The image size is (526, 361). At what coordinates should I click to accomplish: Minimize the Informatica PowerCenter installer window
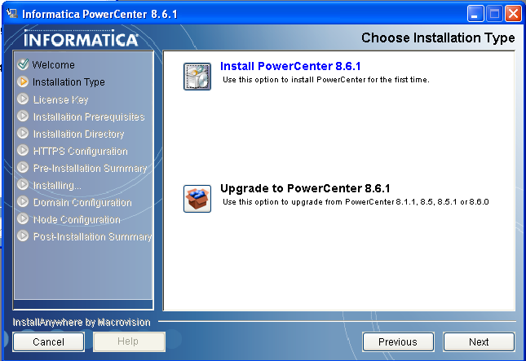pyautogui.click(x=475, y=14)
